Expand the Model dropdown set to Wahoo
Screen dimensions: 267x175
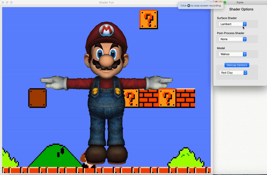[232, 54]
